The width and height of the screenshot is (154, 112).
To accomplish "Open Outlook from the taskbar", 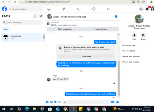I will pyautogui.click(x=58, y=109).
